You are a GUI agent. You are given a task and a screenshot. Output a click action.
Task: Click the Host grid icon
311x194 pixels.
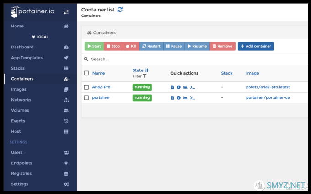coord(66,131)
